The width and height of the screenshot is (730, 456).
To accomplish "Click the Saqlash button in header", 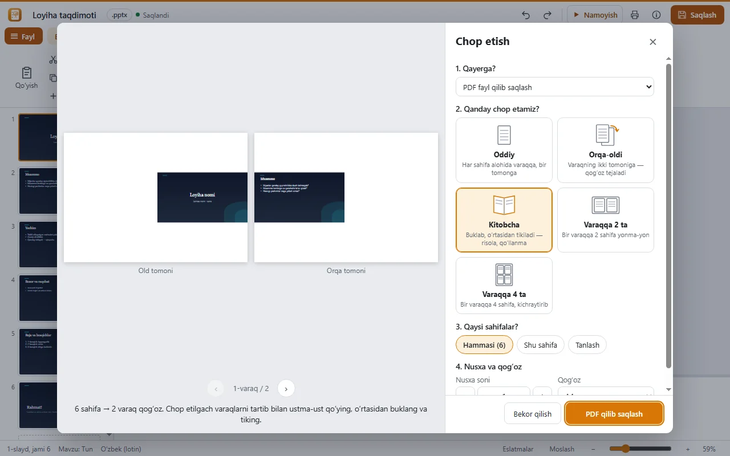I will [x=697, y=15].
